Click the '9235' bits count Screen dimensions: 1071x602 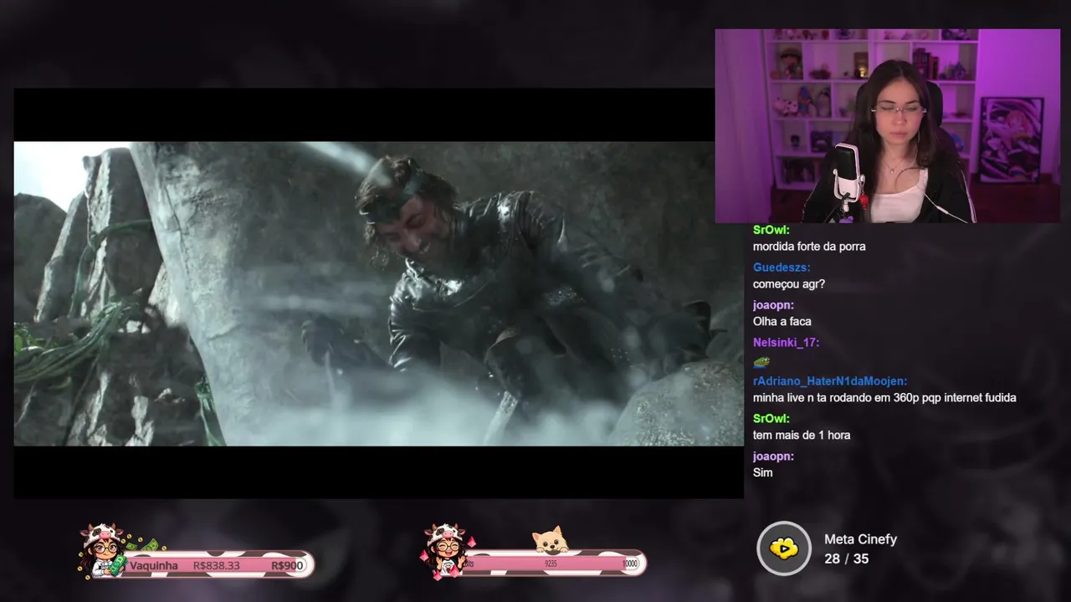(x=551, y=564)
